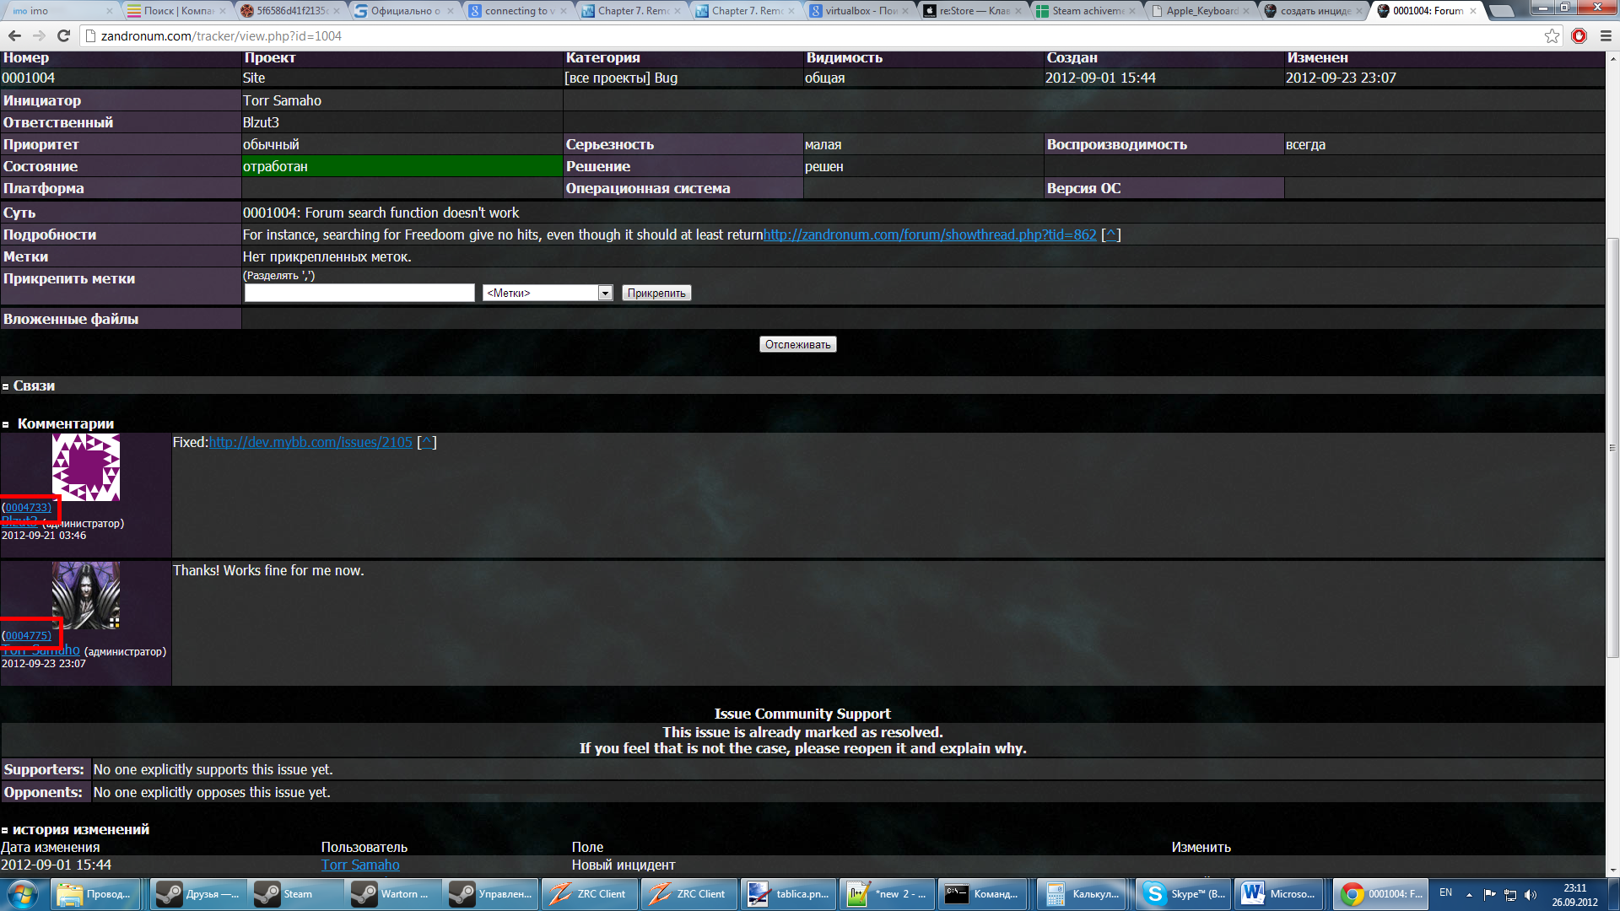
Task: Open volume speaker icon in tray
Action: pyautogui.click(x=1531, y=894)
